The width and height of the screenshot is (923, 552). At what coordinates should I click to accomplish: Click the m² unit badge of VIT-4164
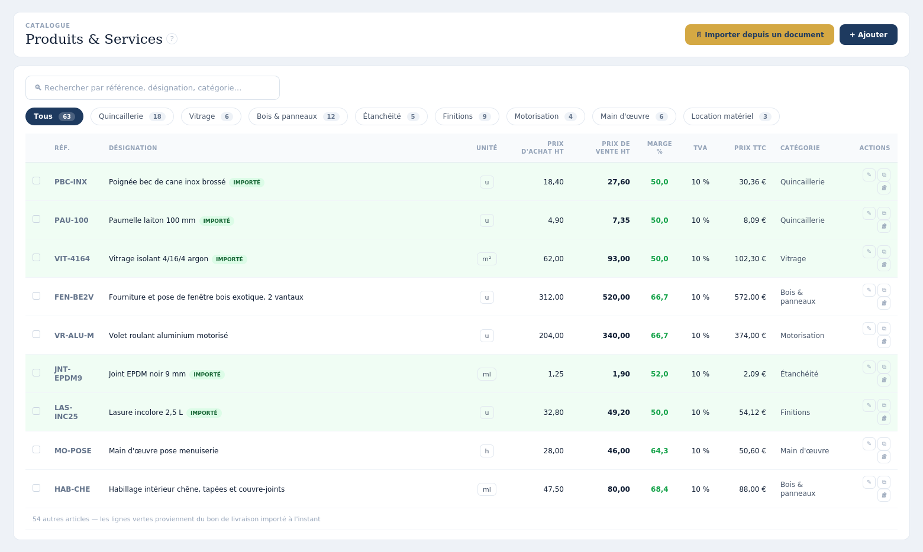487,259
